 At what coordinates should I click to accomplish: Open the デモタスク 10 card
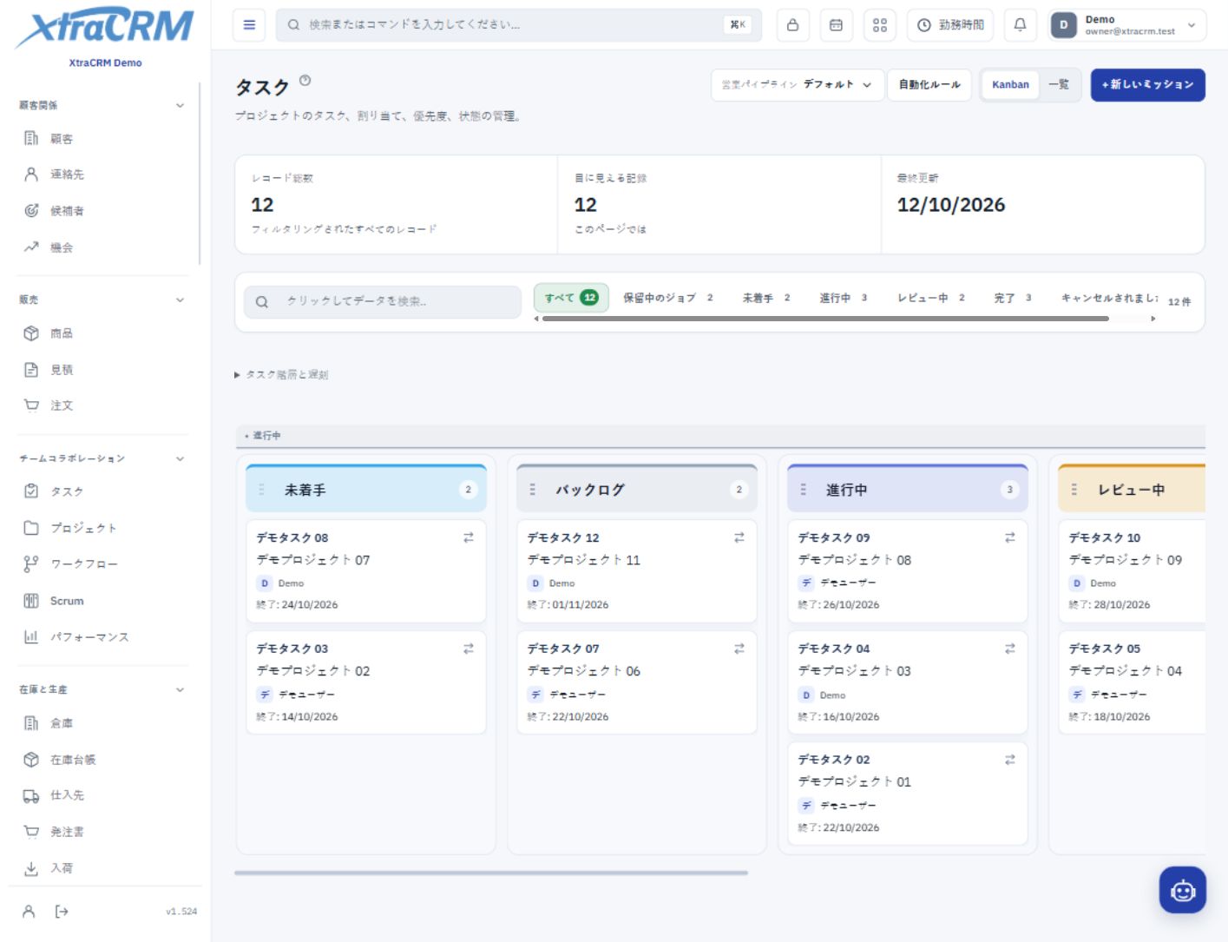(1132, 570)
